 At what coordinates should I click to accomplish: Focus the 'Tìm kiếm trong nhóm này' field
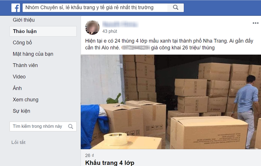click(43, 126)
